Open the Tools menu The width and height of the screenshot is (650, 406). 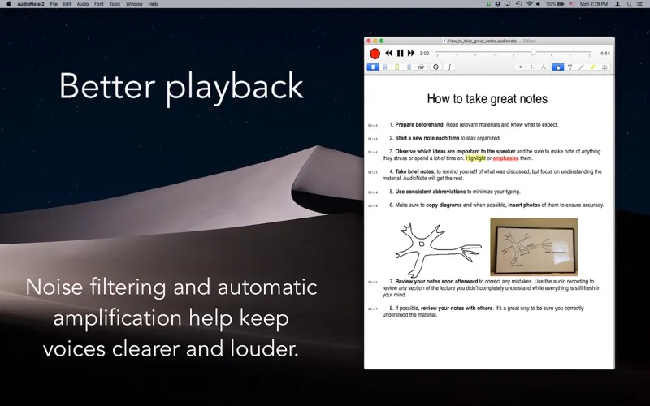pyautogui.click(x=115, y=4)
